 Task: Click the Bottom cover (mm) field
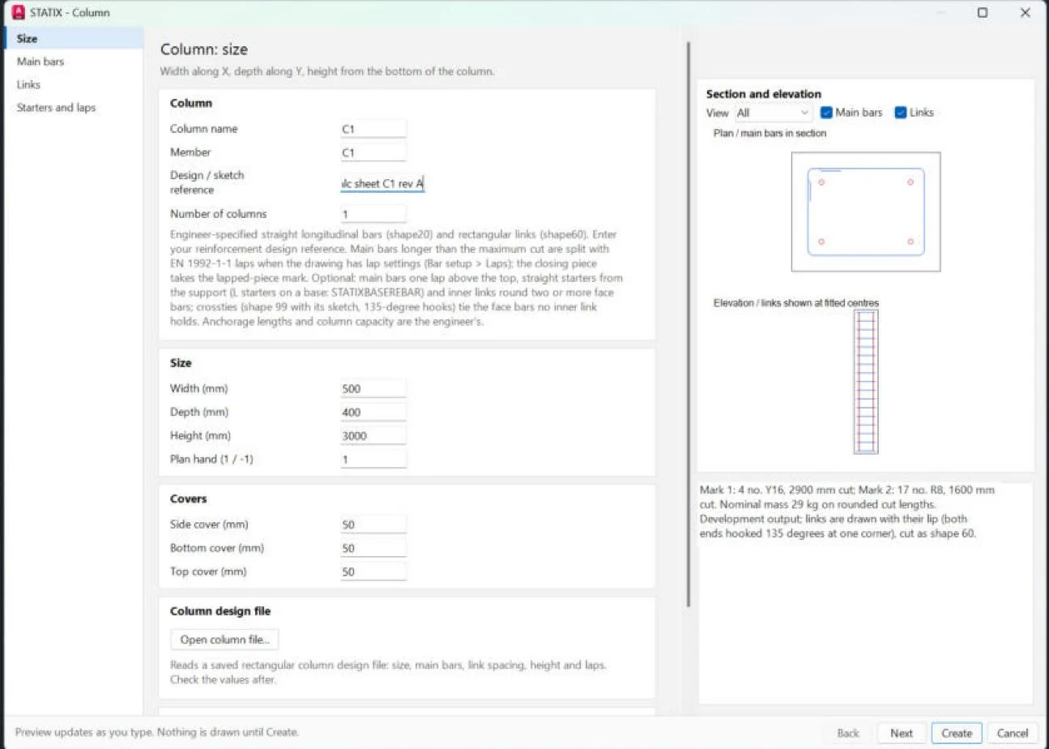point(373,548)
